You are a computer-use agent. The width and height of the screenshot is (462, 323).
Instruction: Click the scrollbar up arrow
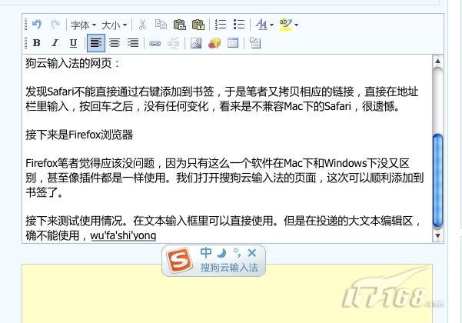(x=438, y=61)
